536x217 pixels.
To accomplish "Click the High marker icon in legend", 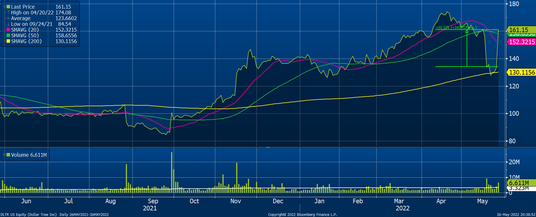I will (x=8, y=13).
